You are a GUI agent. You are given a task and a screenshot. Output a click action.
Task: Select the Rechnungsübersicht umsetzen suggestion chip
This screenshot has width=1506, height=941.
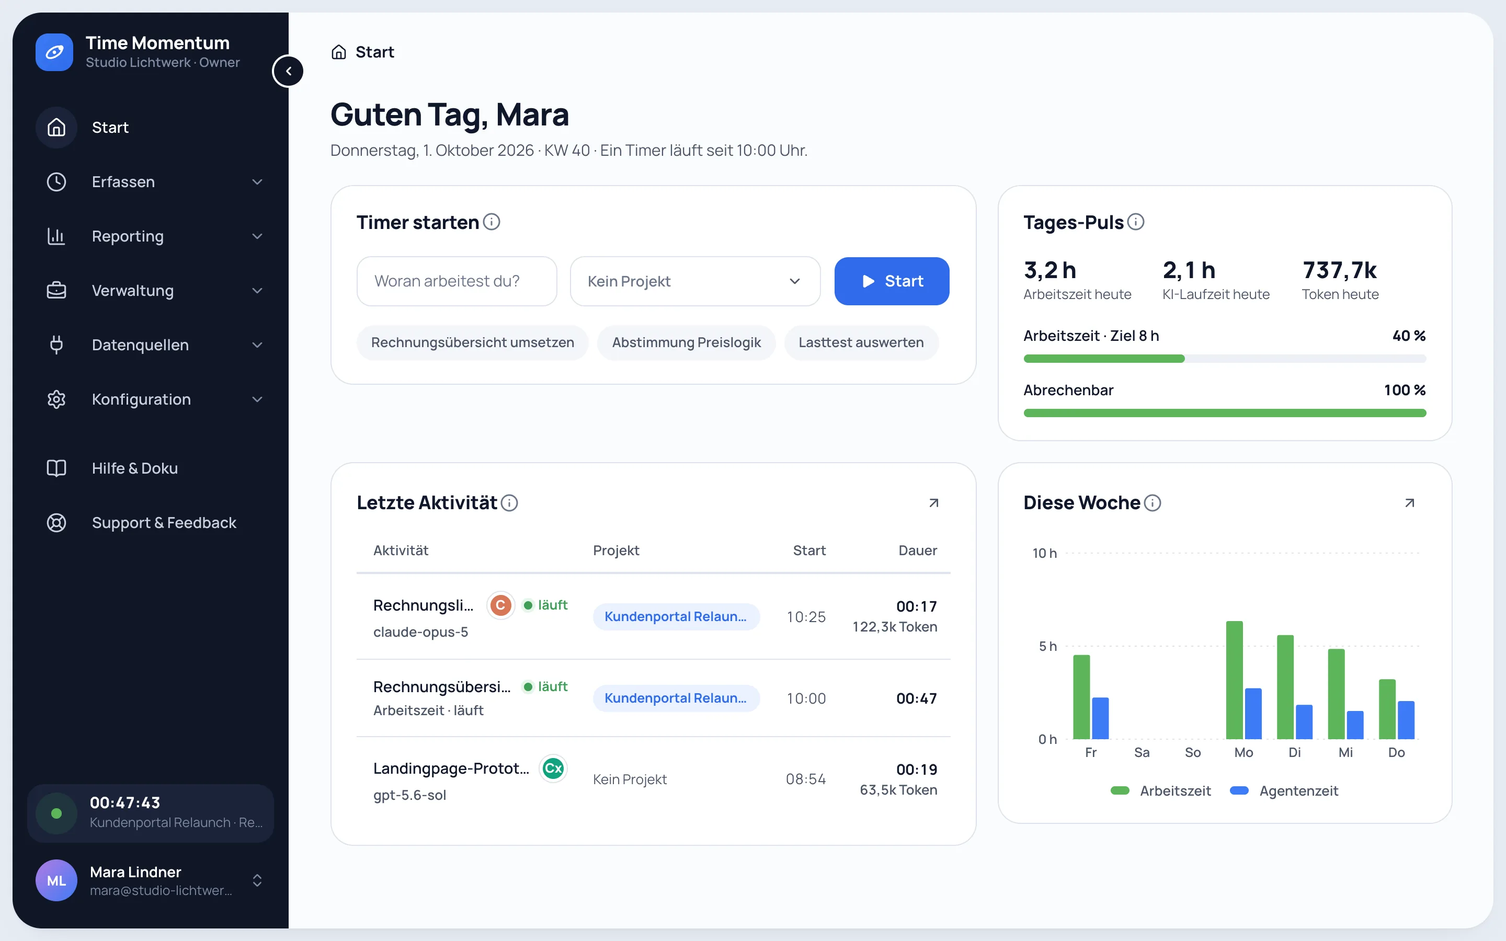click(472, 342)
